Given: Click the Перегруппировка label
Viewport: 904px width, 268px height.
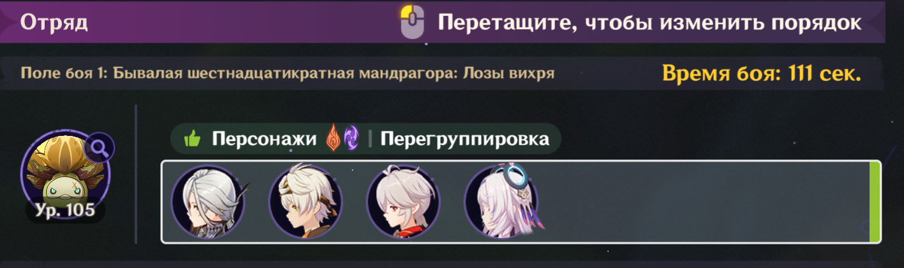Looking at the screenshot, I should [x=464, y=138].
